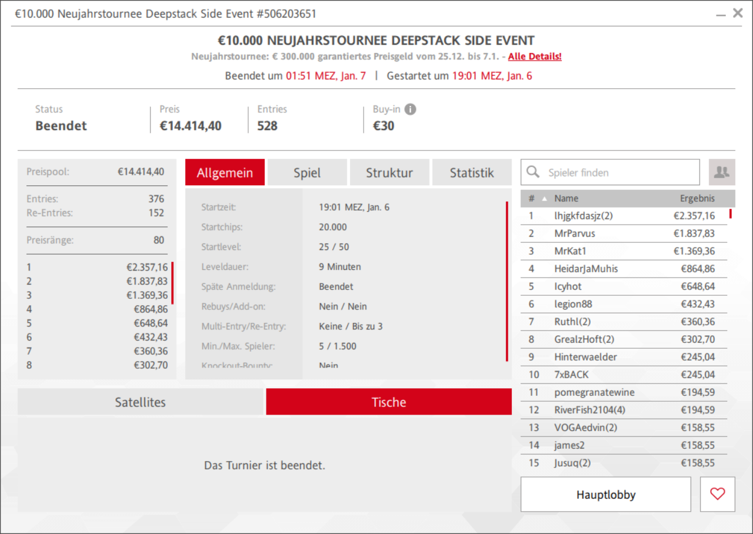This screenshot has width=753, height=534.
Task: Select the Satellites tab
Action: [140, 402]
